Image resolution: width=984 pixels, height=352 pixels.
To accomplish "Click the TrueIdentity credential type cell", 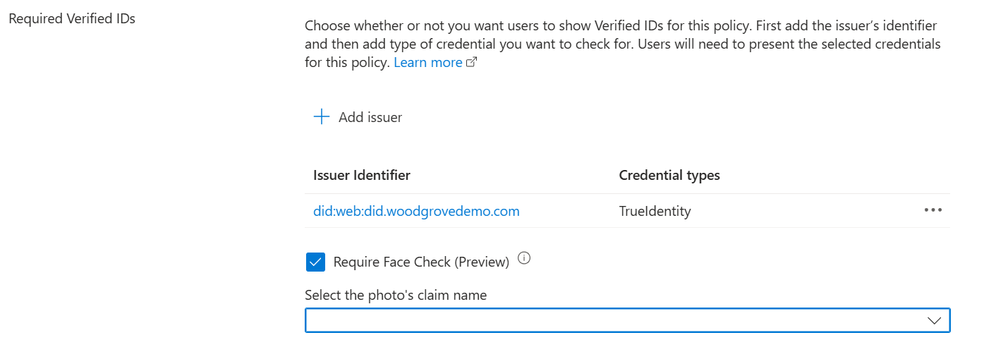I will coord(655,211).
